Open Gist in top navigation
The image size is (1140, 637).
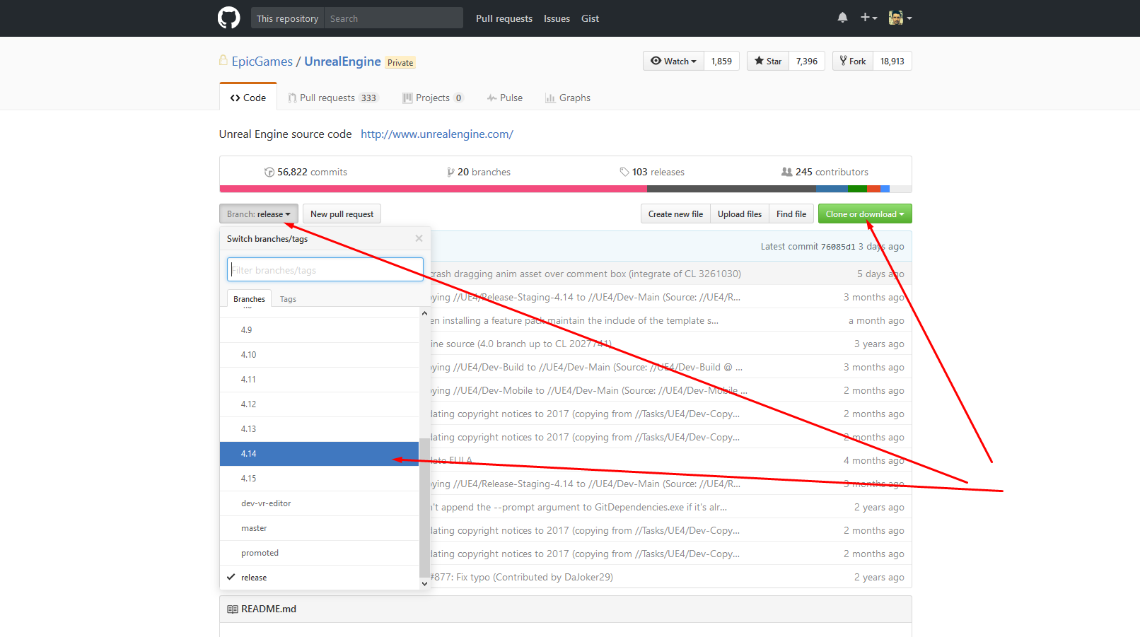point(590,18)
